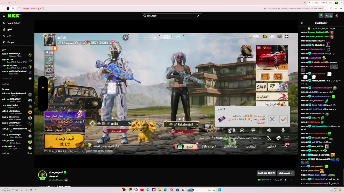Select schneckyirl recommended channel

pos(17,136)
